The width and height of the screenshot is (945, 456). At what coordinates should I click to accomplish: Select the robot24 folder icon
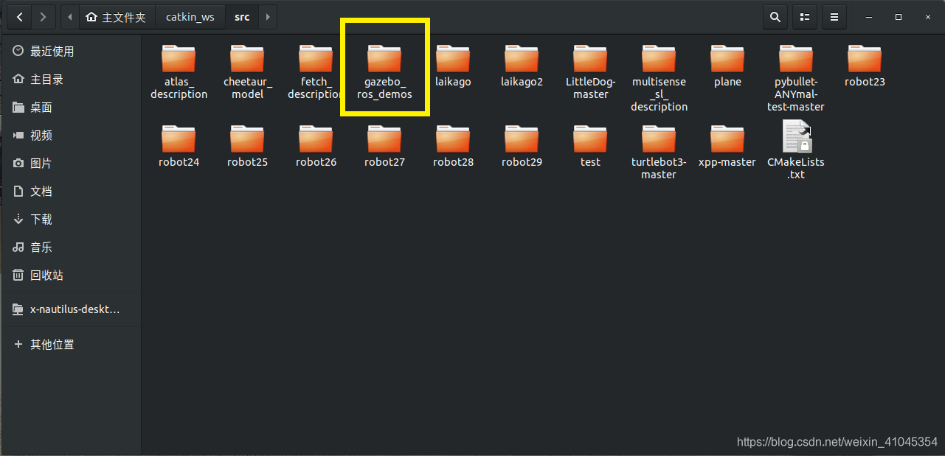coord(179,138)
